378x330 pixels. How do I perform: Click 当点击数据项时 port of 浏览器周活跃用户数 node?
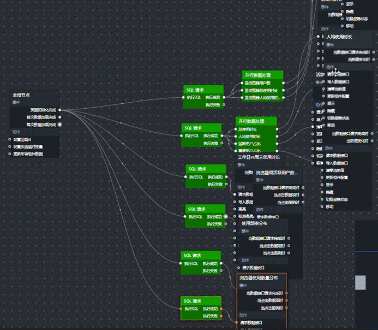pyautogui.click(x=303, y=195)
